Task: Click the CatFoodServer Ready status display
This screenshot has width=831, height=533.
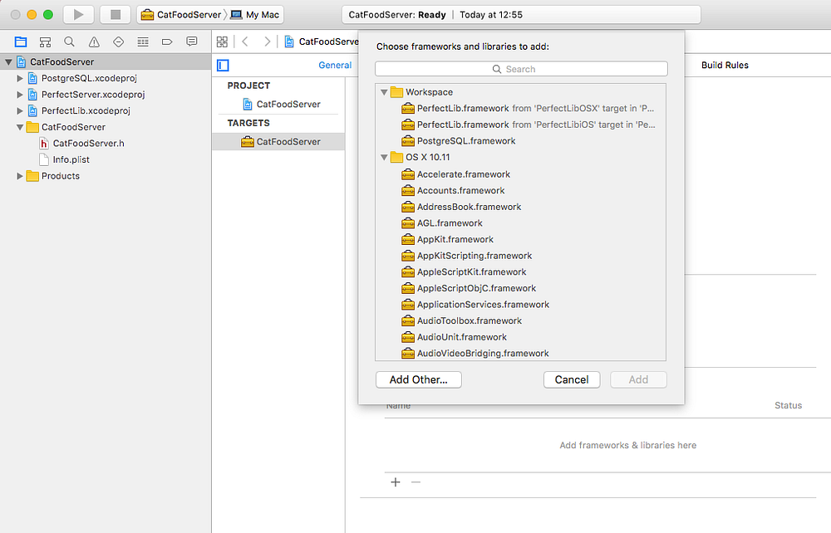Action: coord(522,15)
